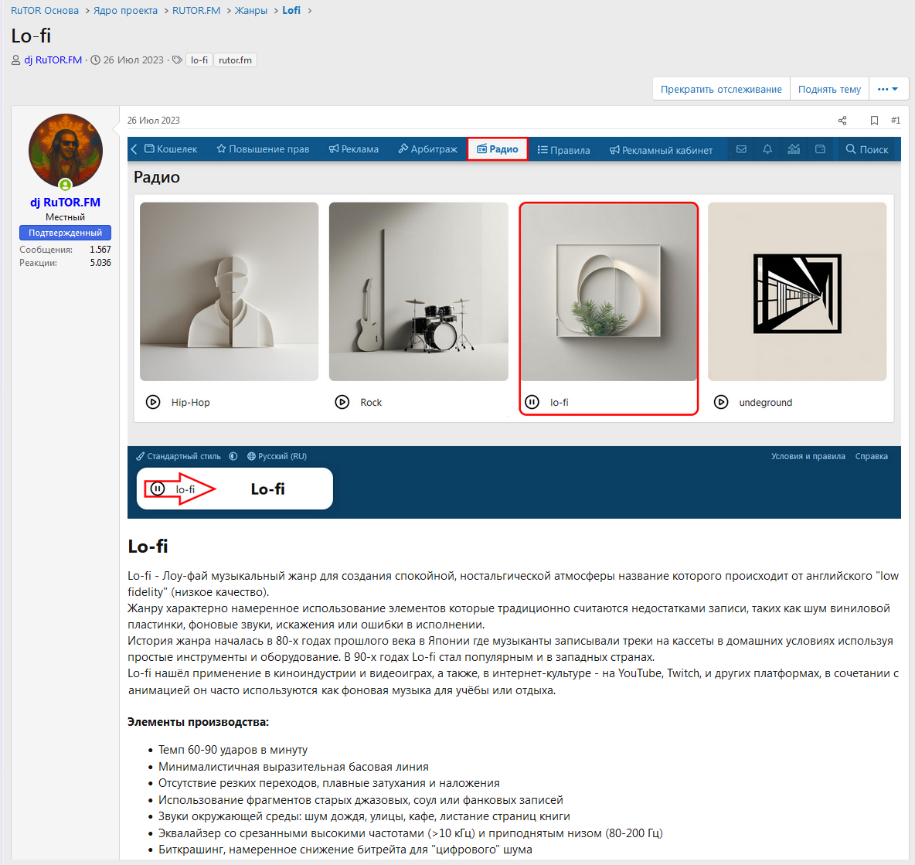Click the Прекратить отслеживание button
The image size is (915, 865).
click(x=721, y=89)
